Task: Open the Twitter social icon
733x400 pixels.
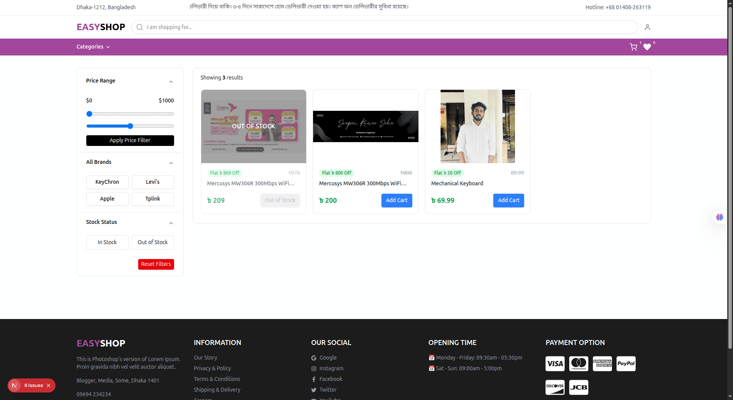Action: (x=313, y=390)
